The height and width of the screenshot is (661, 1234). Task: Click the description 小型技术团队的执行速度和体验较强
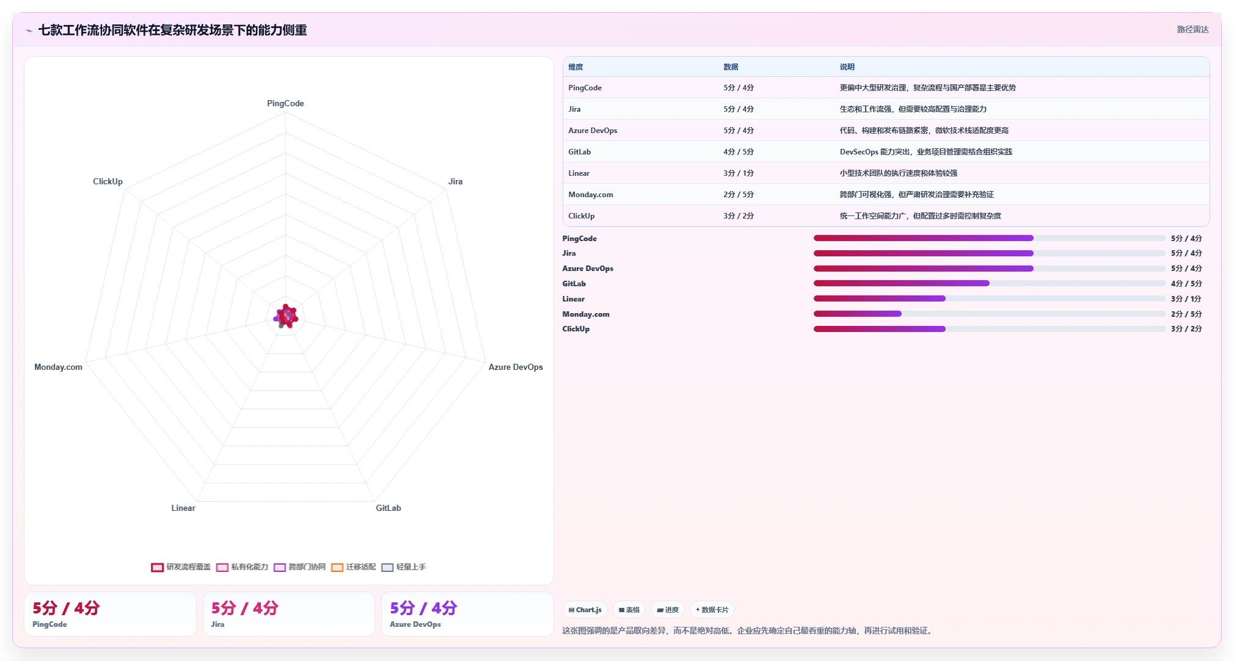[x=898, y=173]
